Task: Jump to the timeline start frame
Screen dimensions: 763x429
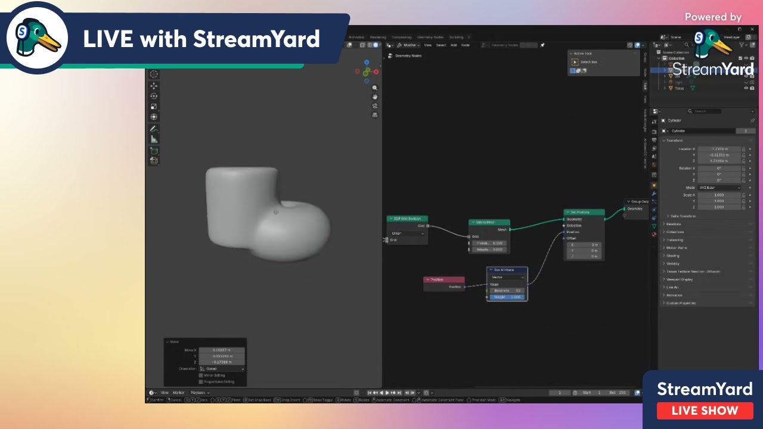Action: (370, 393)
